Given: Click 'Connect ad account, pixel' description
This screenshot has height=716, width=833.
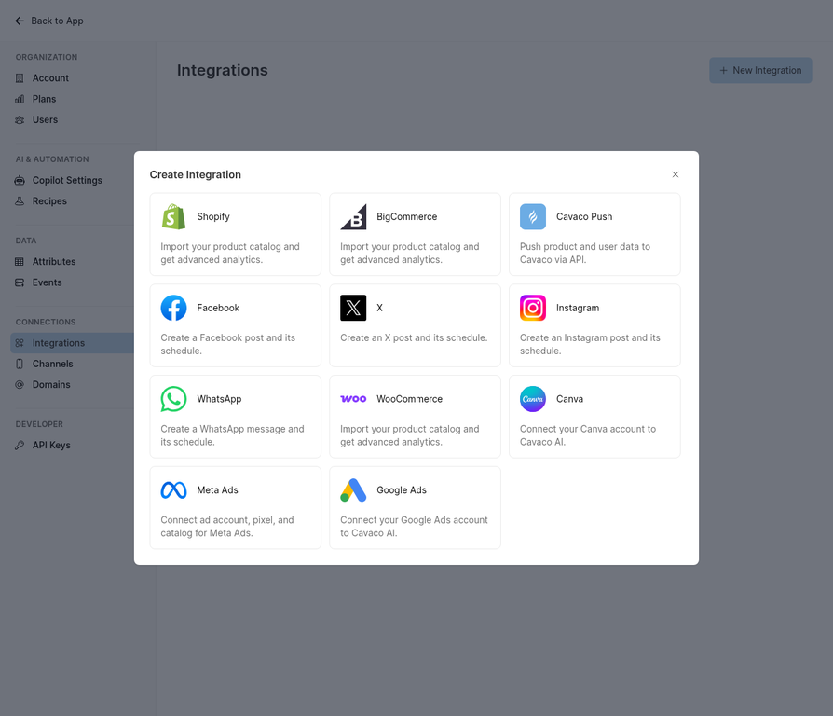Looking at the screenshot, I should tap(226, 526).
